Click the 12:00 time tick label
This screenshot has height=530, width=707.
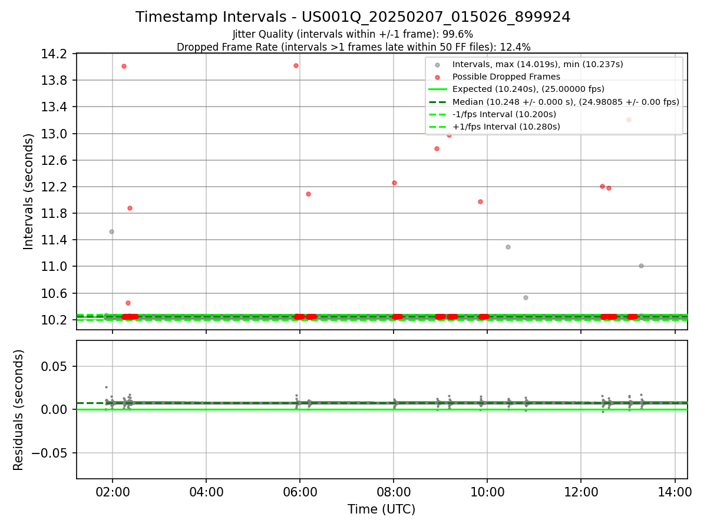(x=581, y=492)
